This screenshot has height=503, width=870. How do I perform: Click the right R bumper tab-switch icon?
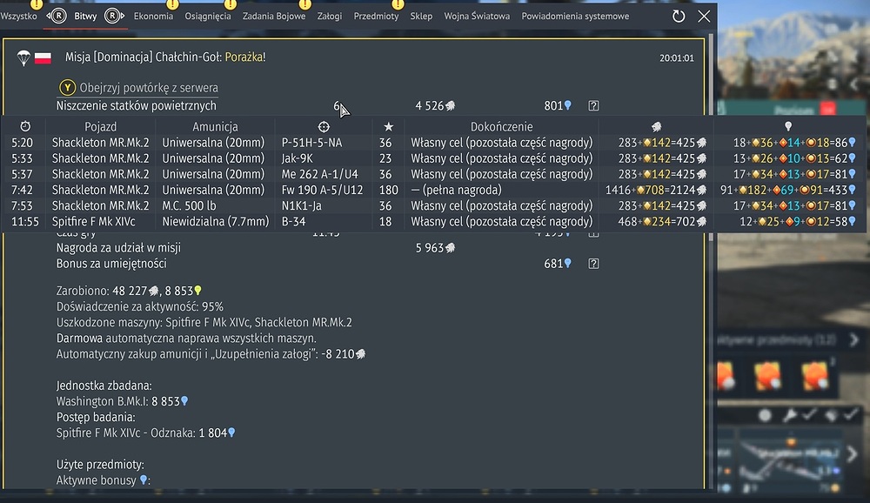coord(114,17)
